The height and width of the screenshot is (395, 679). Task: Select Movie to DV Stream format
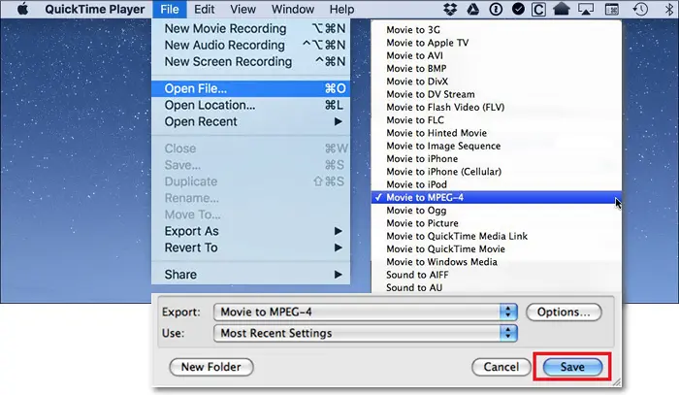click(x=497, y=94)
